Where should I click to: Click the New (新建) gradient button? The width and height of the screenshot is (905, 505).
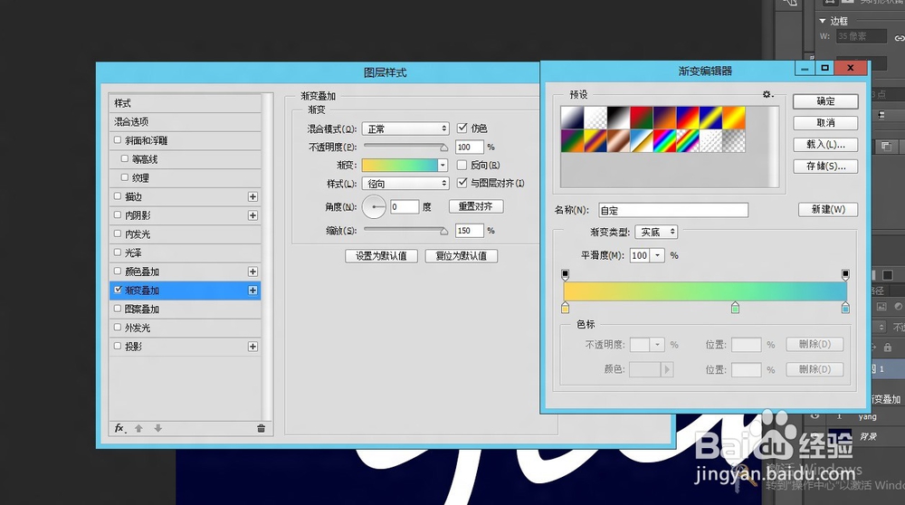coord(828,209)
